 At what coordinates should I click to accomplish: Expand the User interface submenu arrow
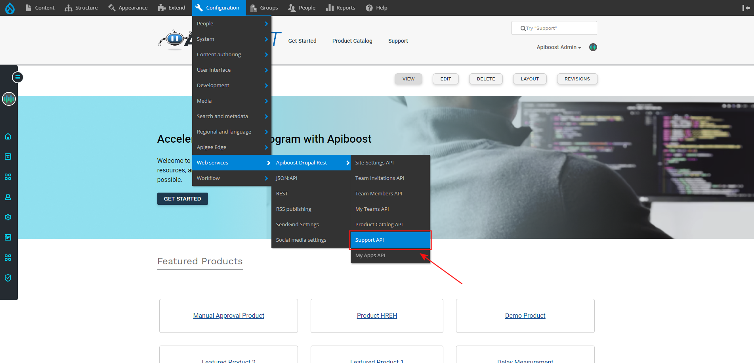click(x=266, y=70)
